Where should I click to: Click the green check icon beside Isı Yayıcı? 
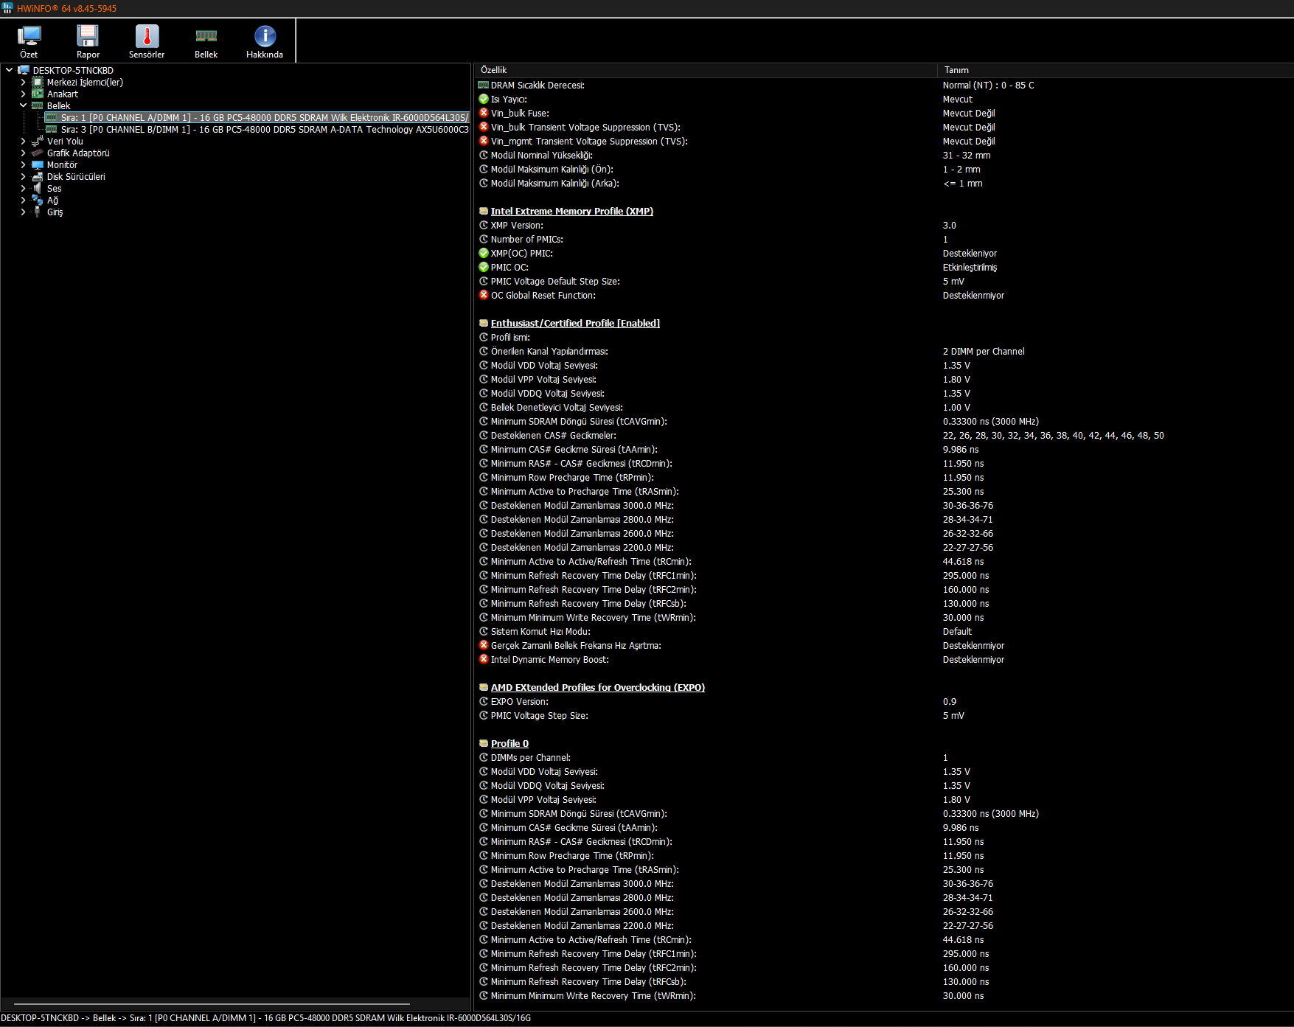pyautogui.click(x=484, y=99)
